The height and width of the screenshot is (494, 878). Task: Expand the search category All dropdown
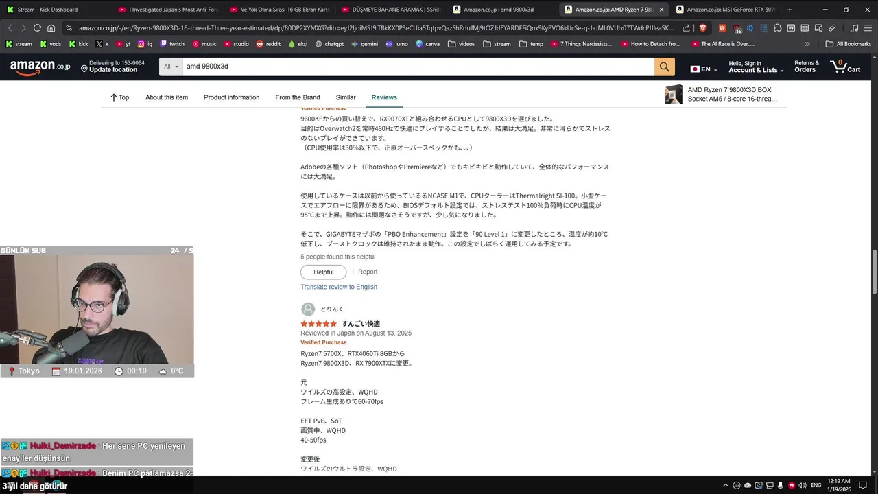171,67
